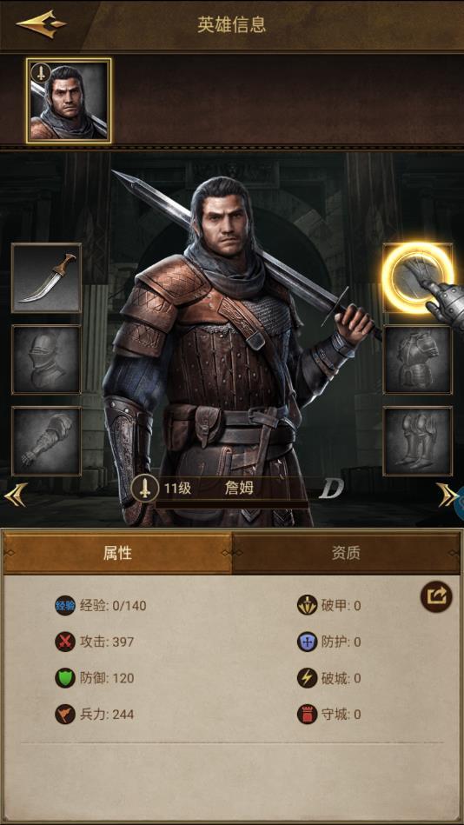This screenshot has width=464, height=825.
Task: Go to next hero with right chevron
Action: tap(447, 495)
